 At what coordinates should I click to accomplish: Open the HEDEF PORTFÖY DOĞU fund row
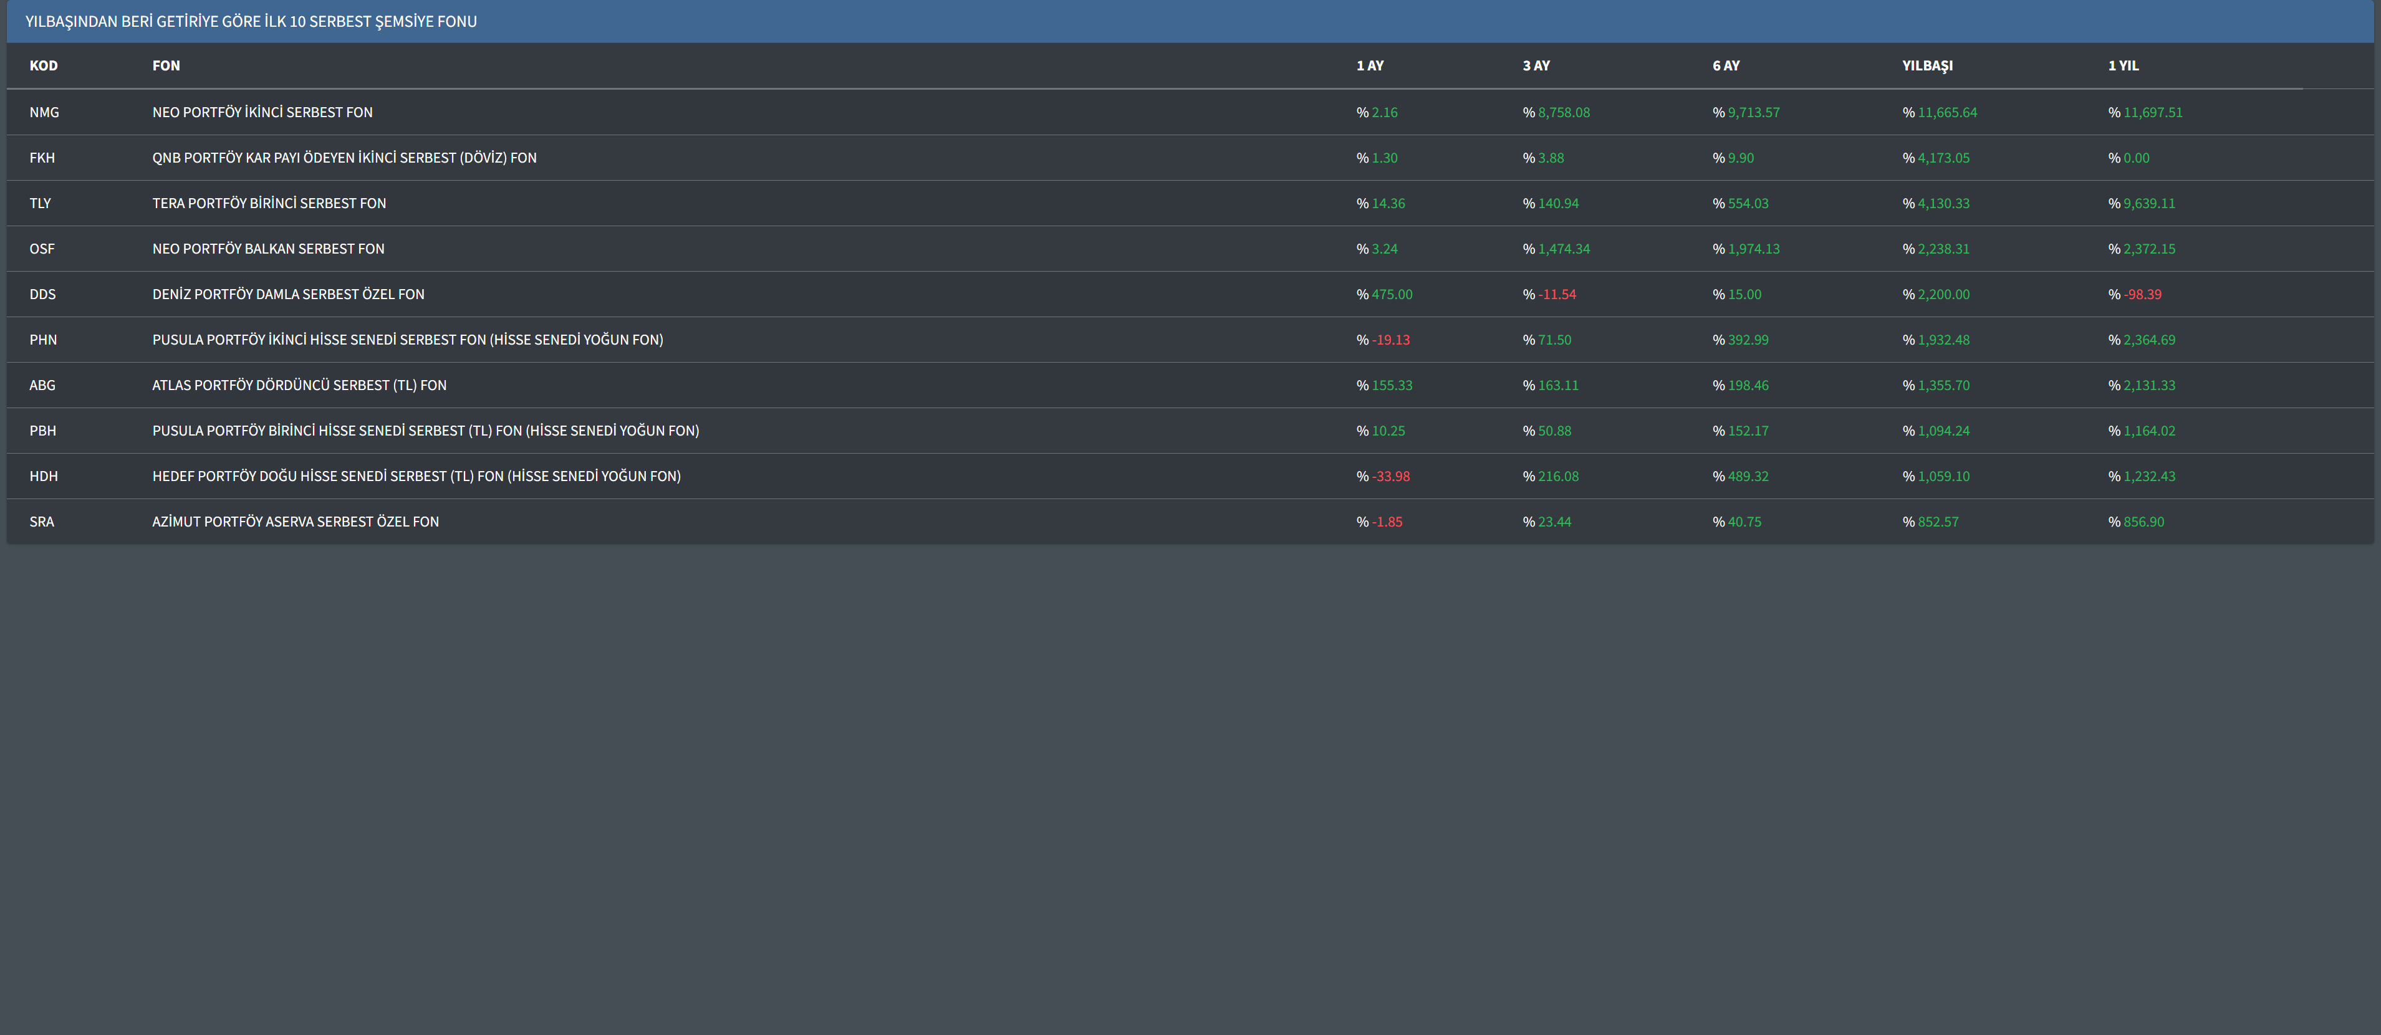(416, 477)
